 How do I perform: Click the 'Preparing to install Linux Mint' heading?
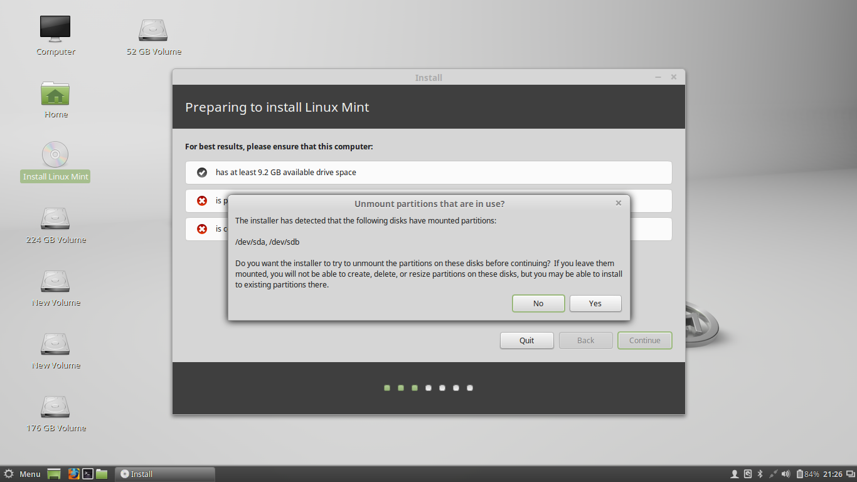(277, 107)
